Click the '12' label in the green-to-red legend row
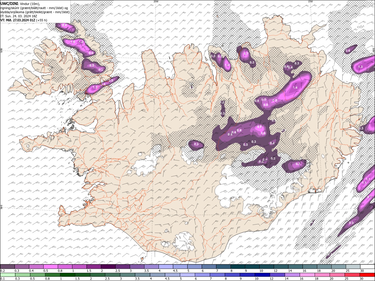Image resolution: width=375 pixels, height=281 pixels. coord(272,279)
